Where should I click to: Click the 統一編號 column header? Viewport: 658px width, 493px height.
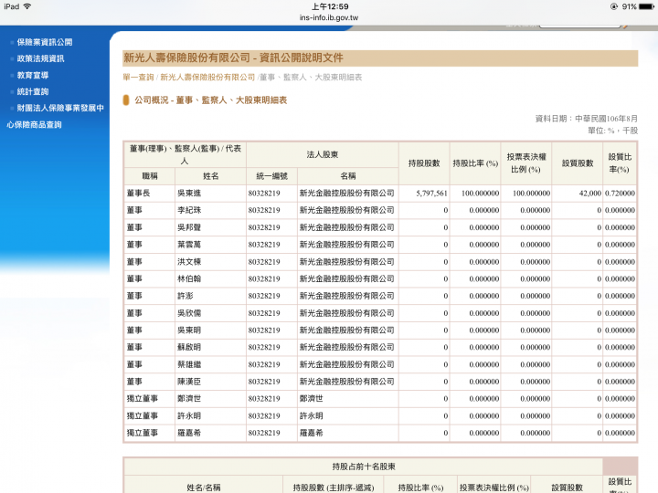pyautogui.click(x=272, y=176)
